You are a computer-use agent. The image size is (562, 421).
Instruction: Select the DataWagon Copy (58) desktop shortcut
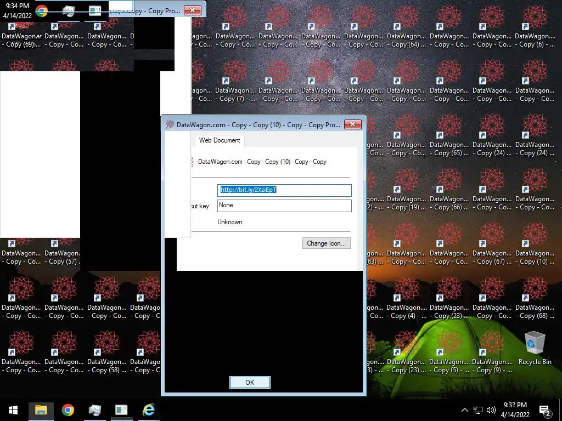(x=107, y=354)
